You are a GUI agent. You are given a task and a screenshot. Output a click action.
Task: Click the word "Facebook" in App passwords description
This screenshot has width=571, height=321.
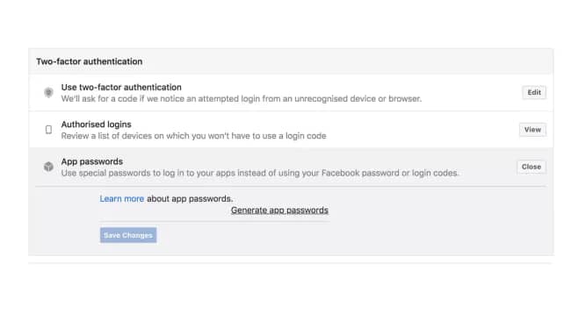(x=341, y=173)
